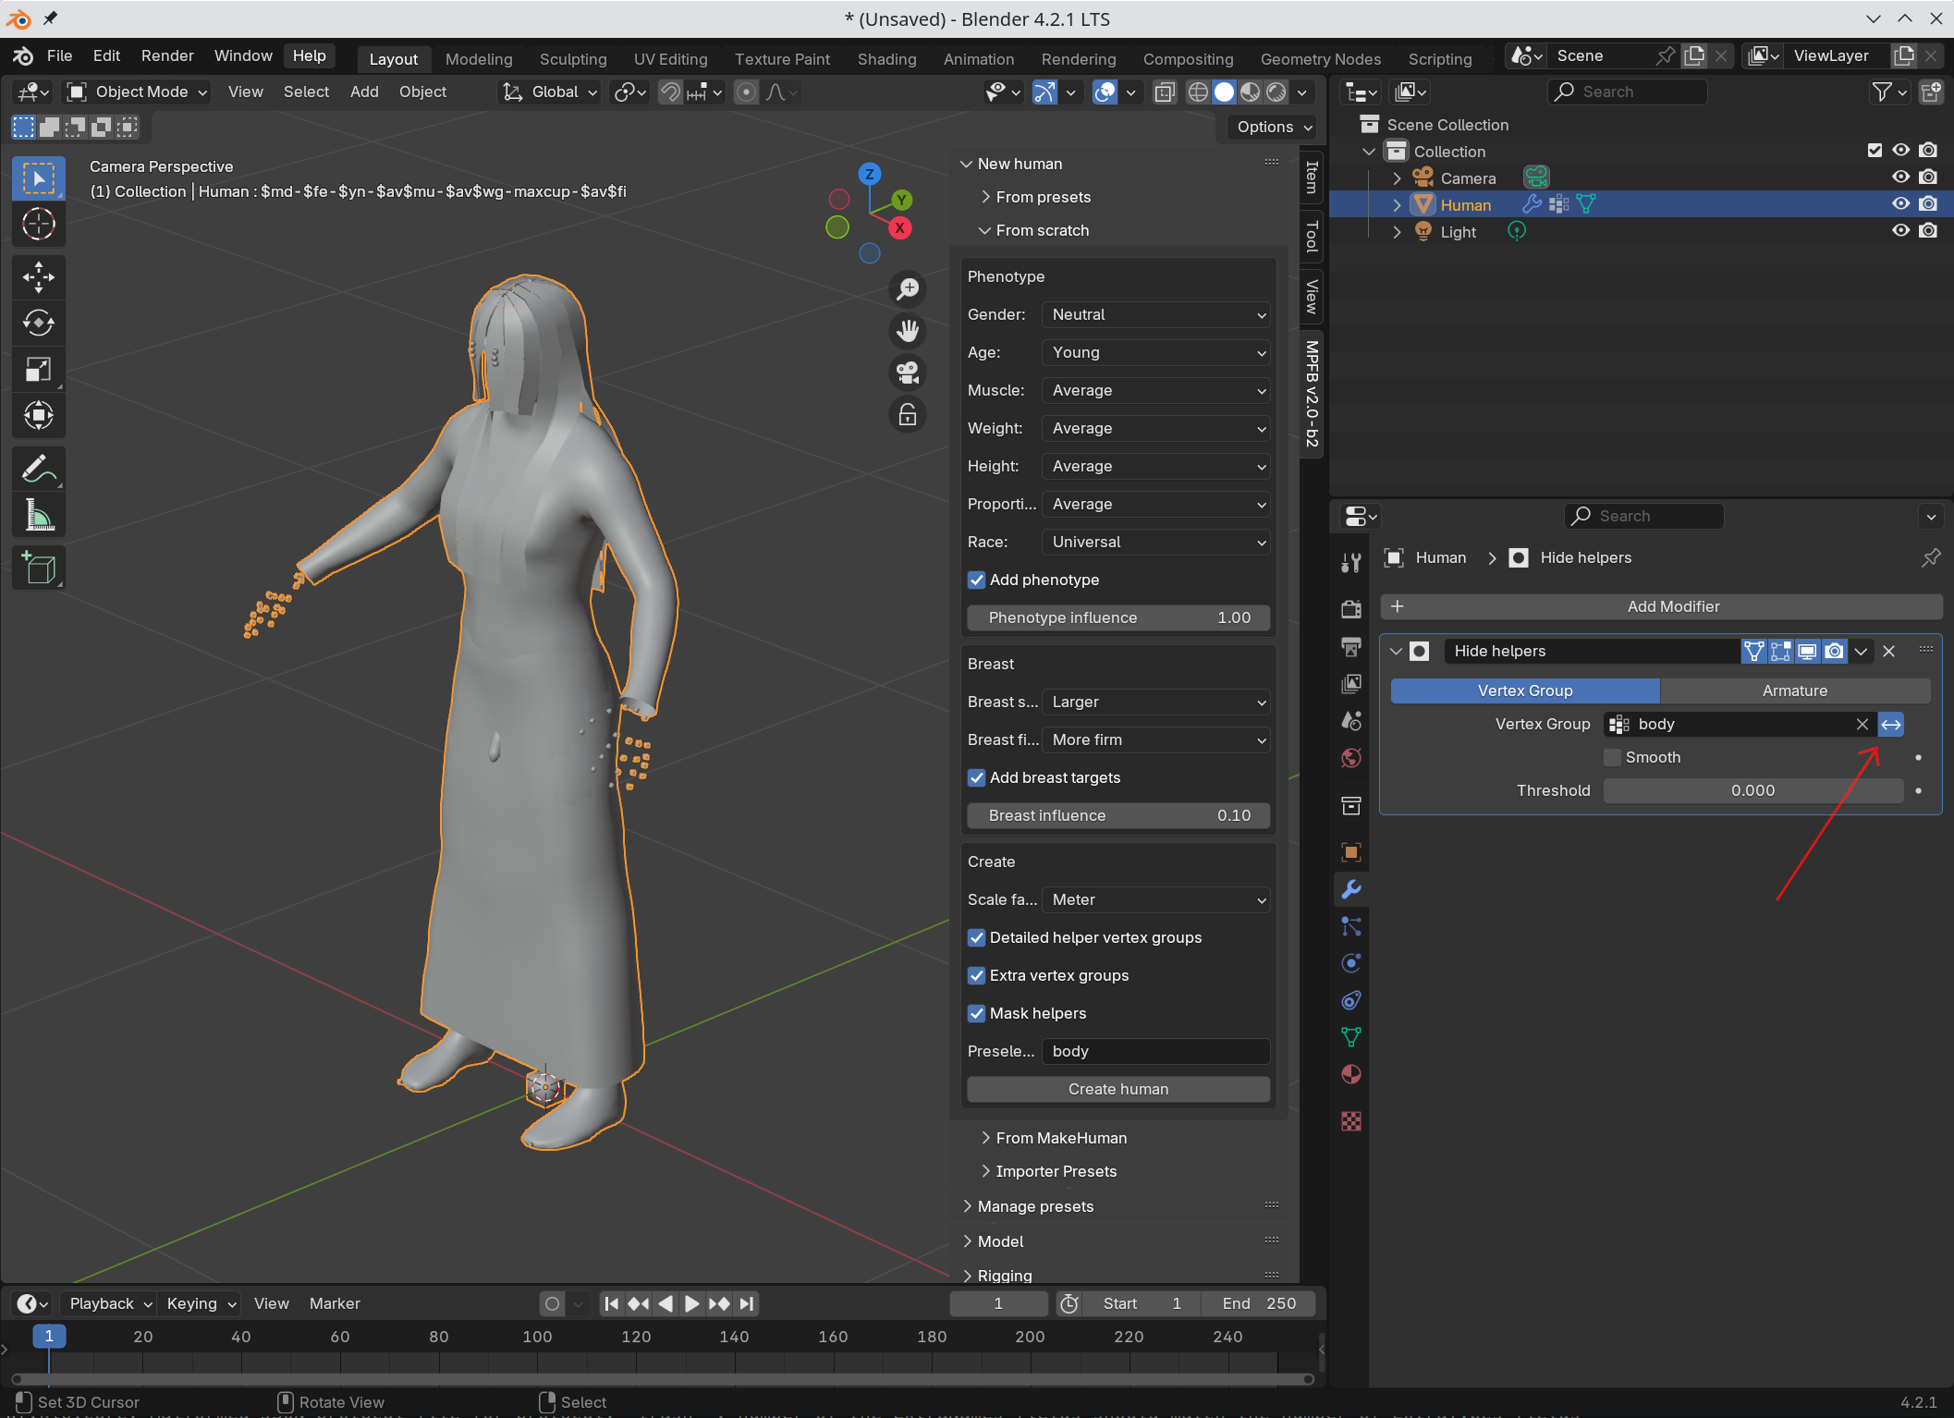Select the Add Cube tool
Screen dimensions: 1954x1418
point(38,568)
